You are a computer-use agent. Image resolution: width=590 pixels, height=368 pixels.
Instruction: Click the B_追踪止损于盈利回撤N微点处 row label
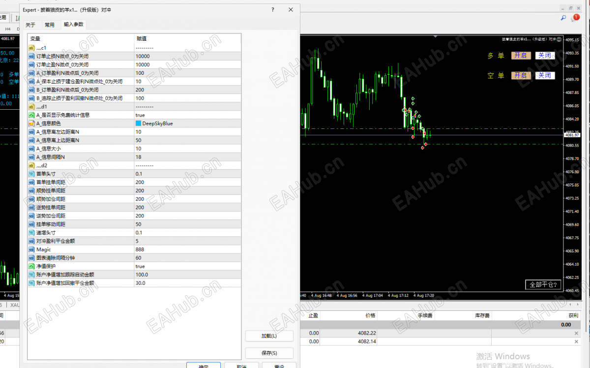point(79,98)
